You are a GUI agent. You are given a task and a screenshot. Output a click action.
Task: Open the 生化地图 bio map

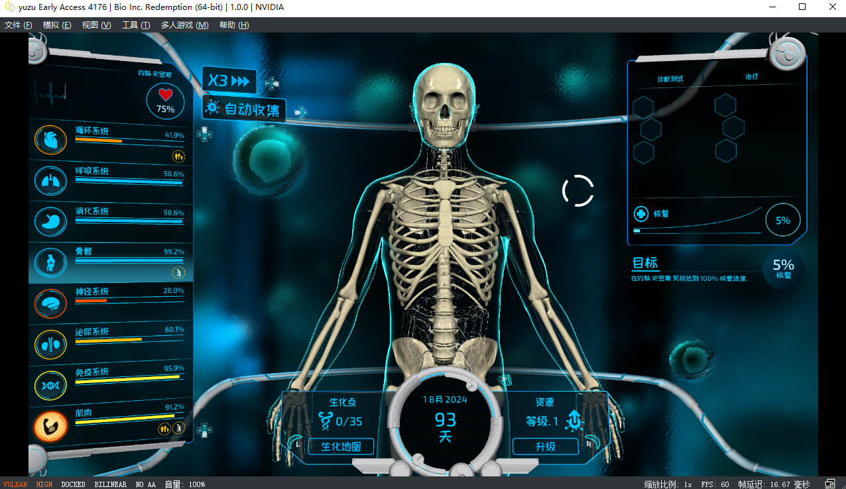pos(341,447)
